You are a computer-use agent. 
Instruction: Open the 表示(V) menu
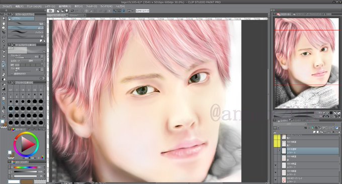point(78,7)
